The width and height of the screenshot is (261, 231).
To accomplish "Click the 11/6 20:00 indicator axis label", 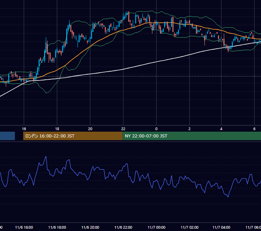I will point(90,228).
